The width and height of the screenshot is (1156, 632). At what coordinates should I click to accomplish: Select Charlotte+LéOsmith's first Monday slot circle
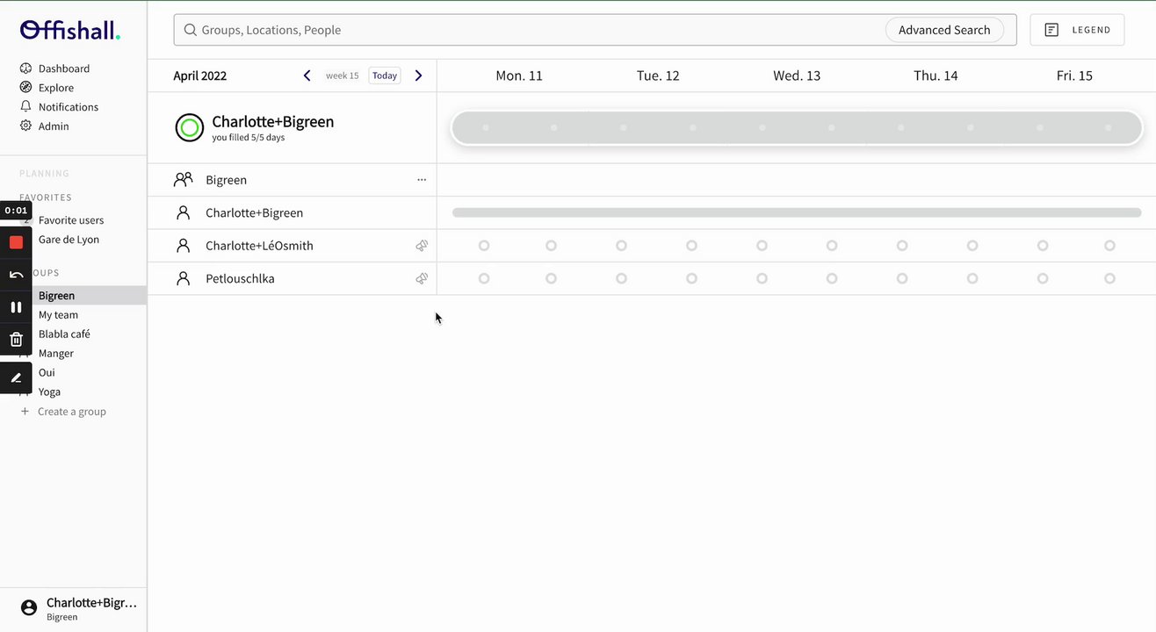(484, 246)
